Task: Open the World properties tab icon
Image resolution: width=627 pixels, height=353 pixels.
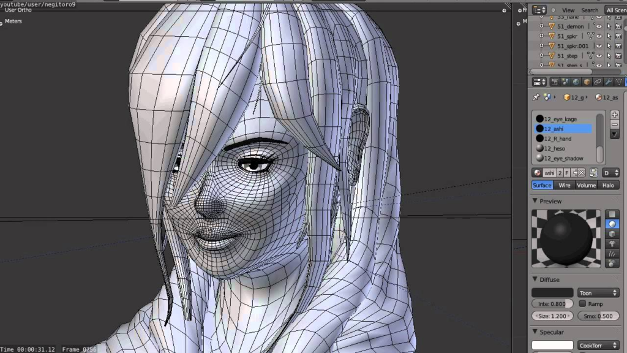Action: (576, 82)
